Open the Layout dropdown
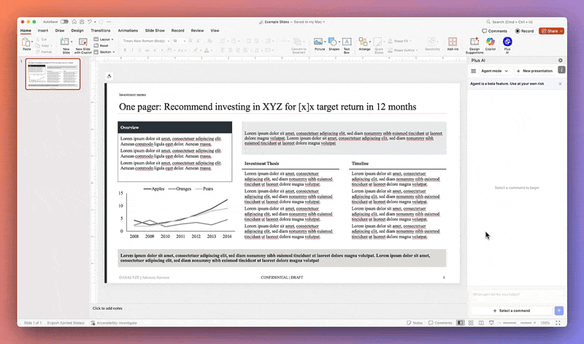This screenshot has height=344, width=584. (x=104, y=39)
